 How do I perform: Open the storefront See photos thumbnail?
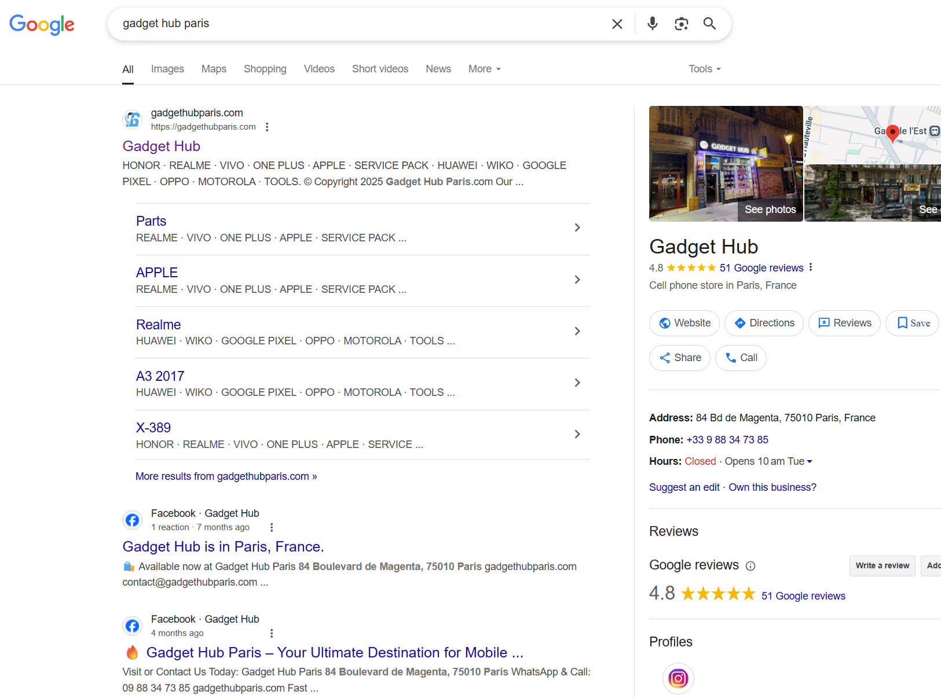(x=726, y=164)
